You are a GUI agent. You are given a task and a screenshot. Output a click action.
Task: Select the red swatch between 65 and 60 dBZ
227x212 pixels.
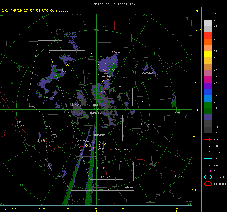pos(208,36)
